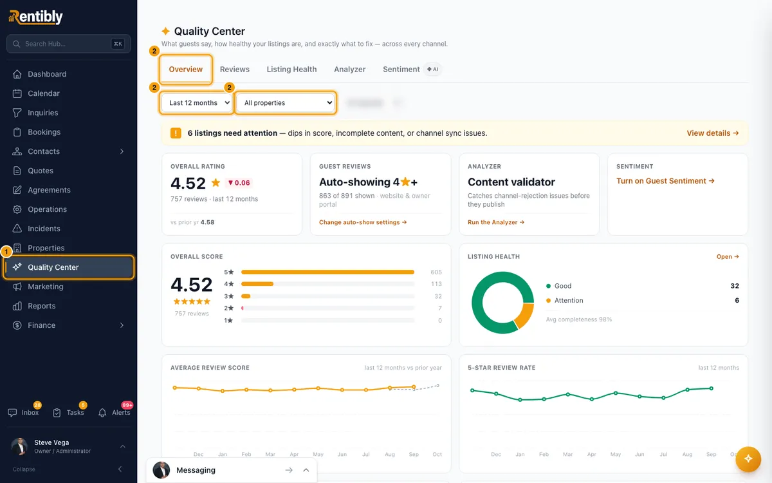Open the Last 12 months dropdown

coord(196,103)
